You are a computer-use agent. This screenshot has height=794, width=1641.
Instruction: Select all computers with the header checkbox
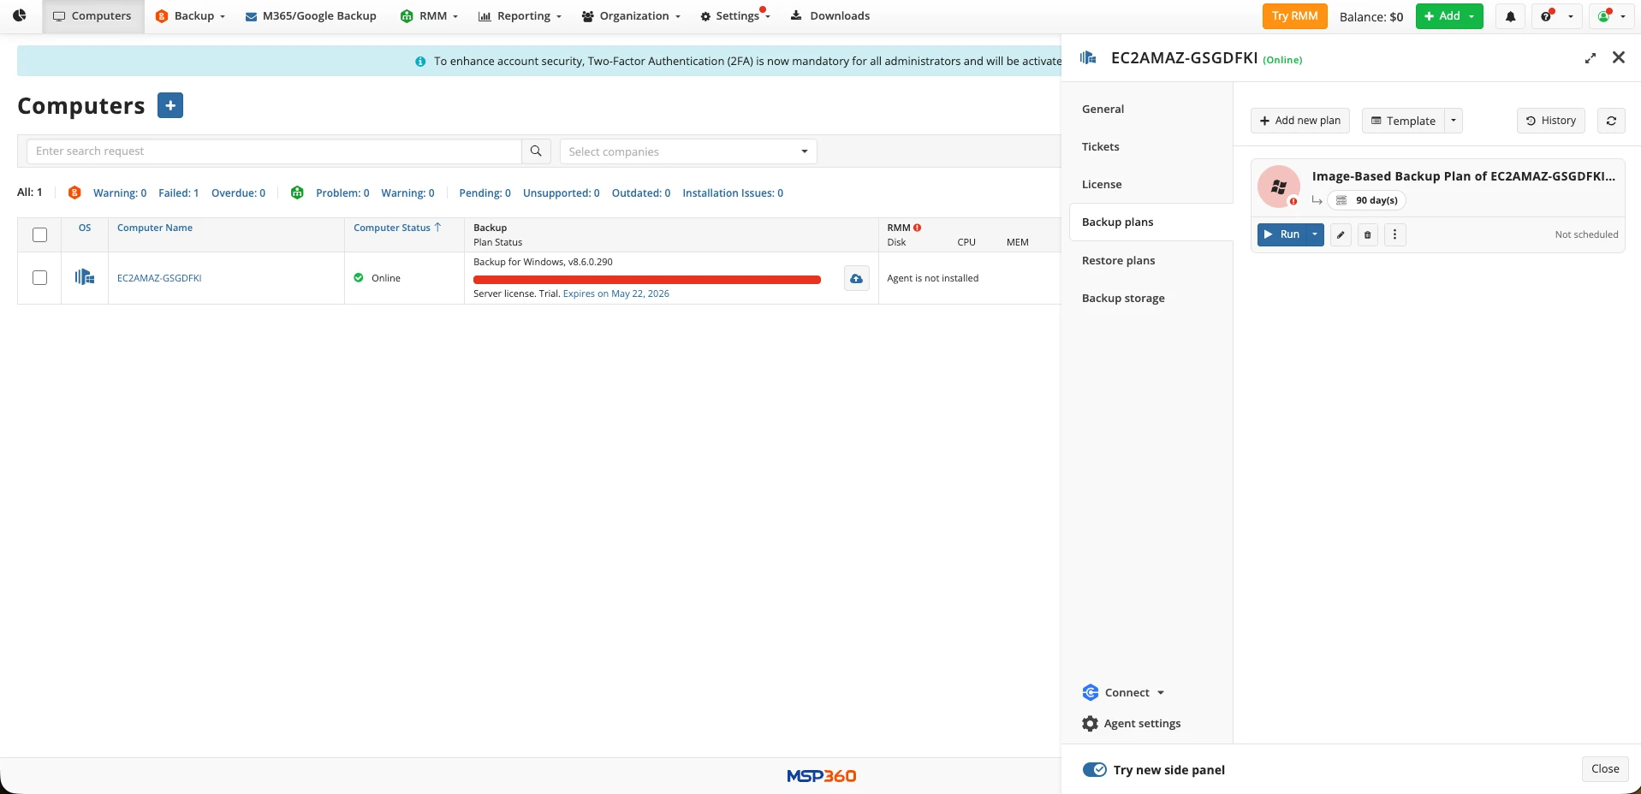[39, 234]
